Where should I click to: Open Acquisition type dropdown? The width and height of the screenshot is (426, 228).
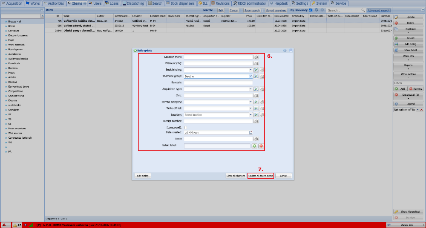(x=251, y=89)
